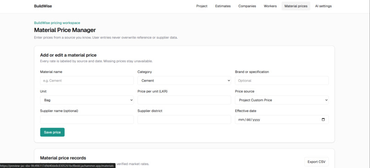Export records with Export CSV button
Image resolution: width=370 pixels, height=168 pixels.
(316, 162)
